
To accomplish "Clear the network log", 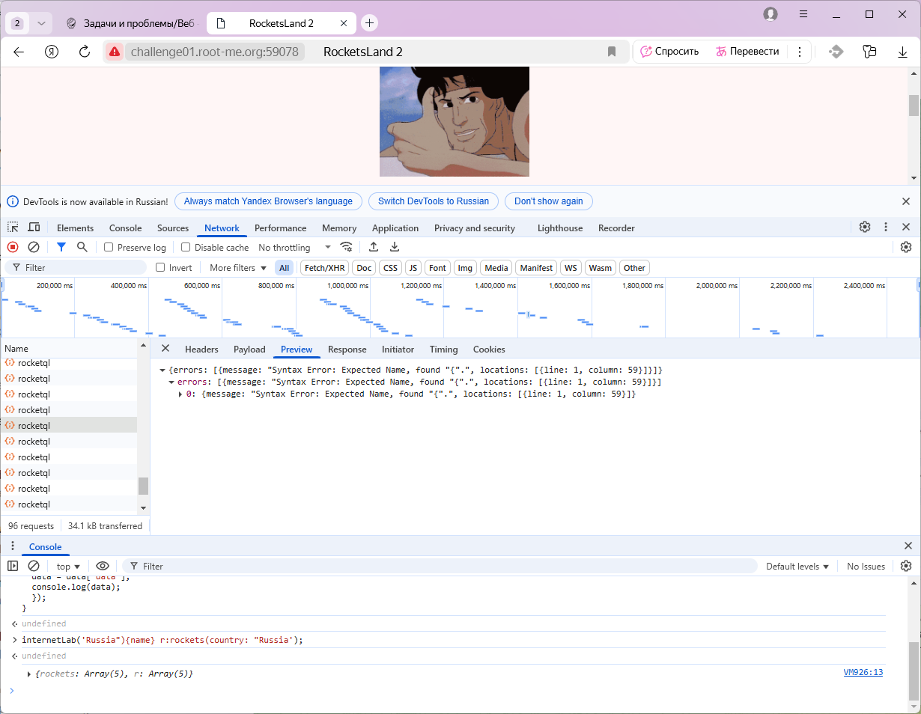I will 34,247.
